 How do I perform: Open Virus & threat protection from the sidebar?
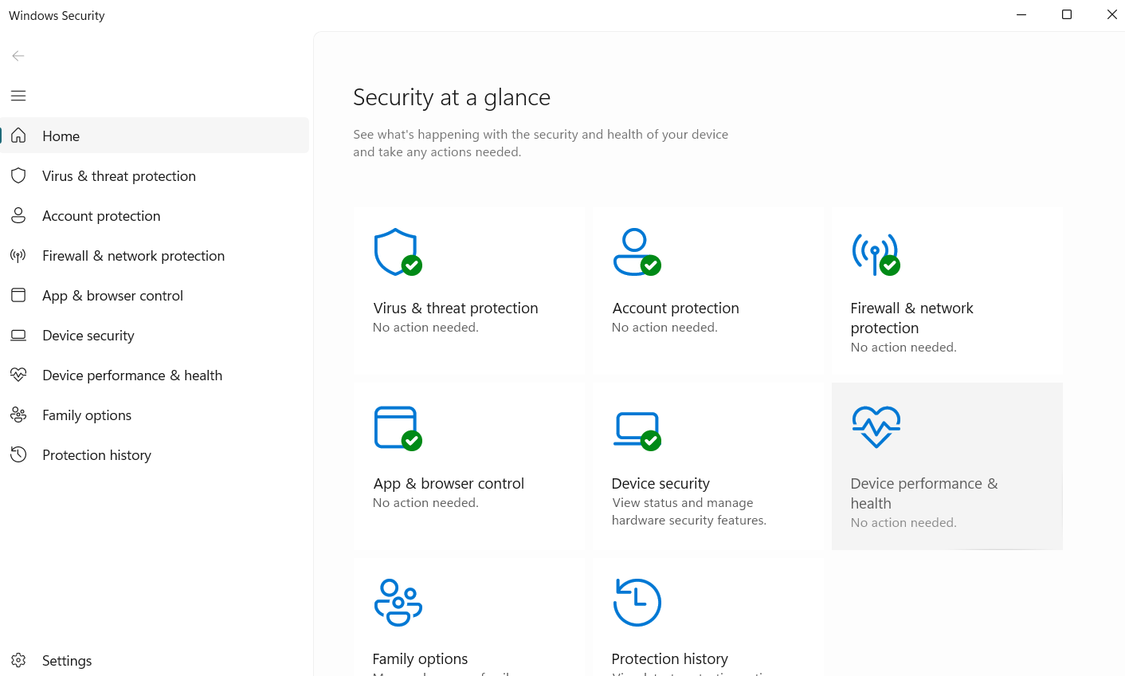[x=118, y=175]
